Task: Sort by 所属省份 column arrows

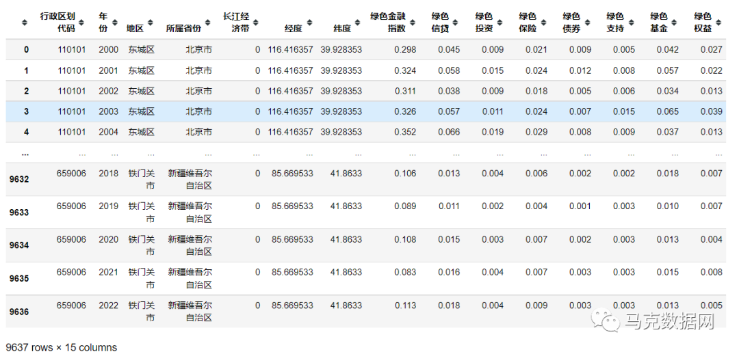Action: tap(208, 22)
